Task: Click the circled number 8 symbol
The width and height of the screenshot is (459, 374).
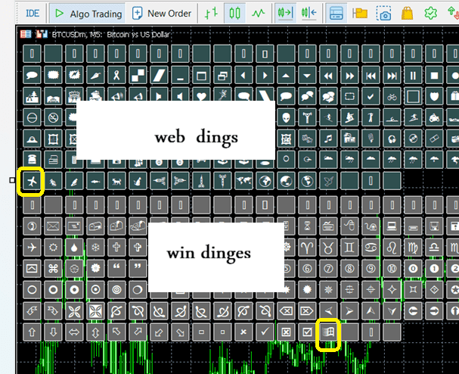Action: coord(349,269)
